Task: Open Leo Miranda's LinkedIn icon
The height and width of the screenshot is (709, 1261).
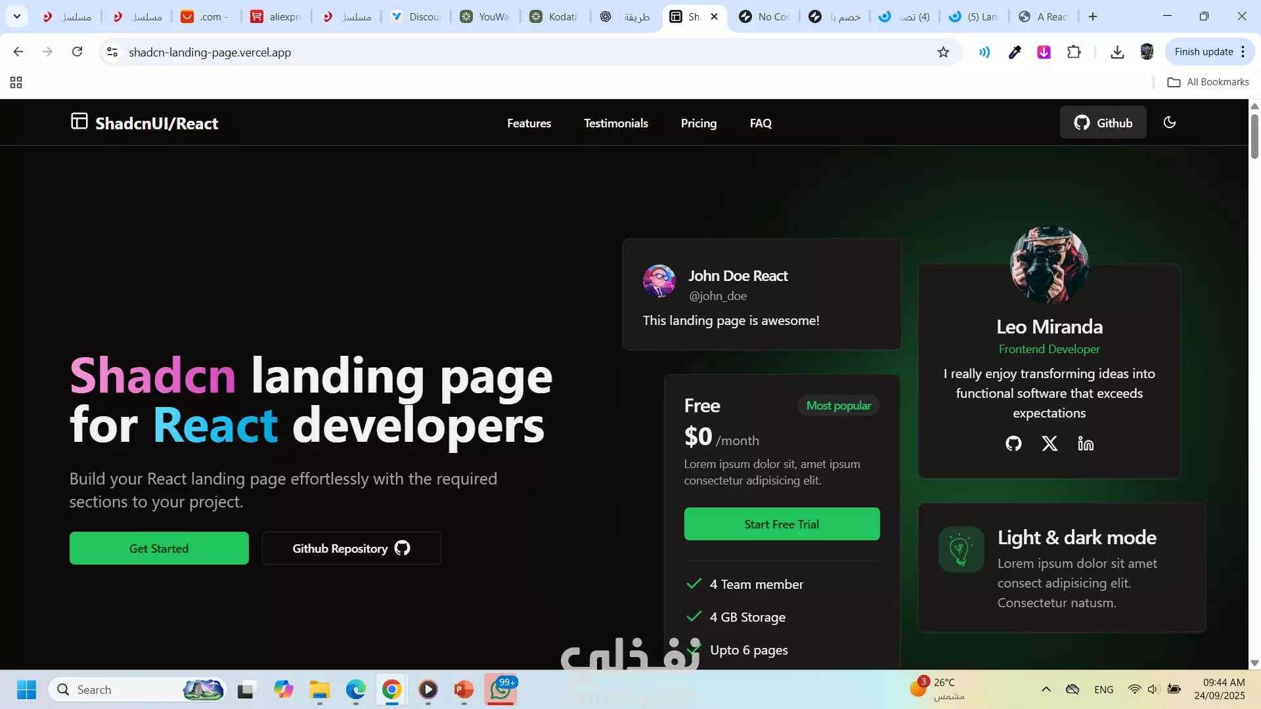Action: click(1086, 444)
